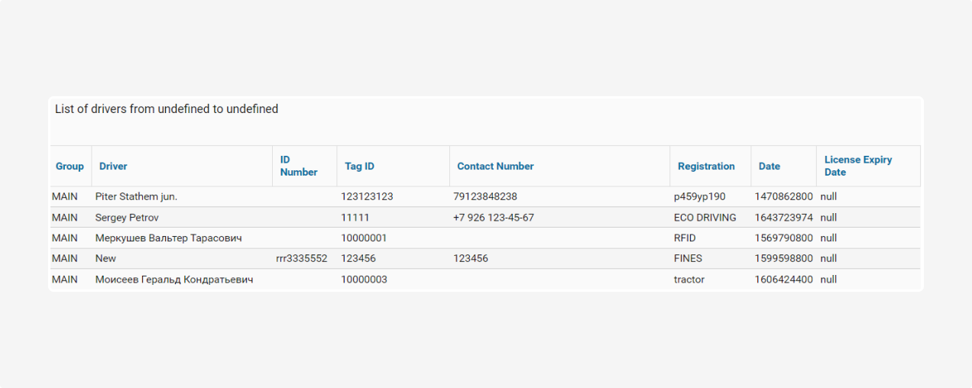Click the driver named New
The width and height of the screenshot is (972, 388).
(x=105, y=259)
